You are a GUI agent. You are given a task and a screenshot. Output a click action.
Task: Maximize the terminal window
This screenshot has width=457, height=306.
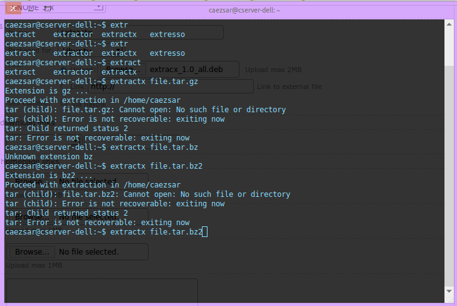pos(47,8)
